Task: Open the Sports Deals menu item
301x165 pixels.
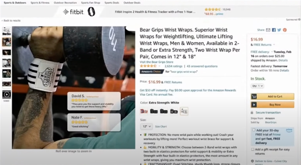Action: pos(112,3)
